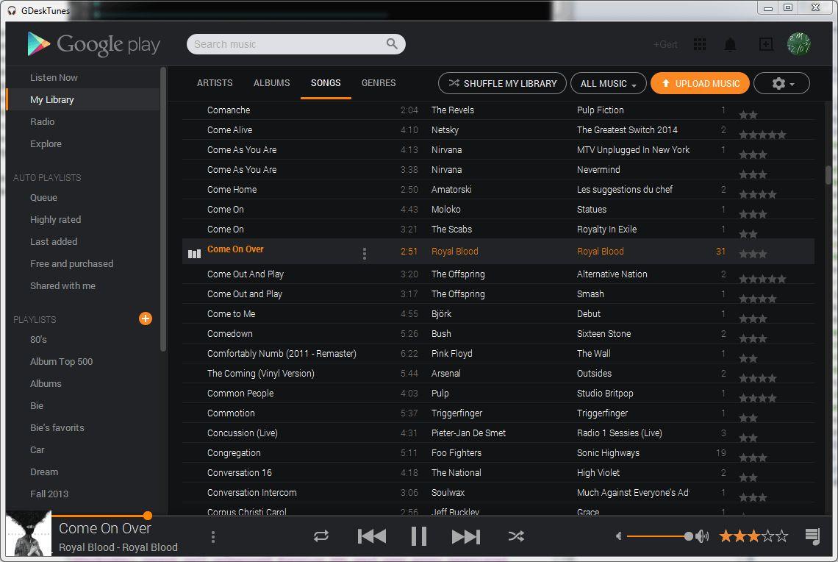Skip to next track

pos(466,536)
